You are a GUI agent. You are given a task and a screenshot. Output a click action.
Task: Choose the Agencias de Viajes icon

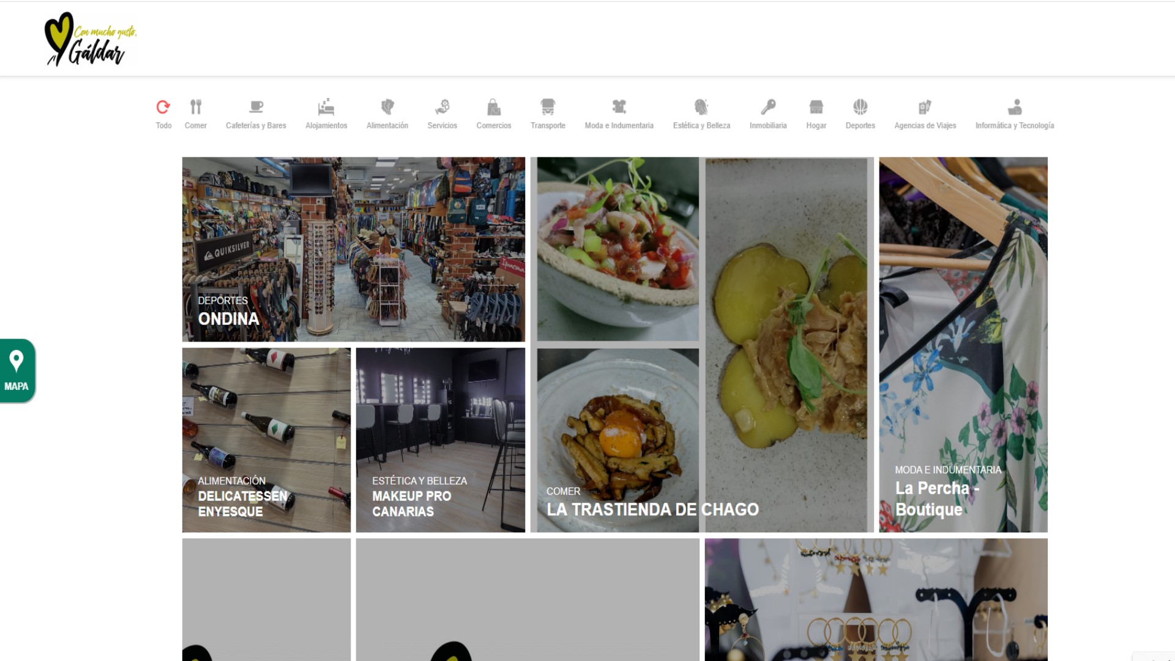(x=925, y=107)
